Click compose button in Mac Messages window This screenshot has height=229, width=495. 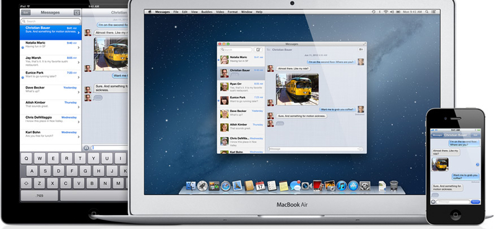[258, 50]
